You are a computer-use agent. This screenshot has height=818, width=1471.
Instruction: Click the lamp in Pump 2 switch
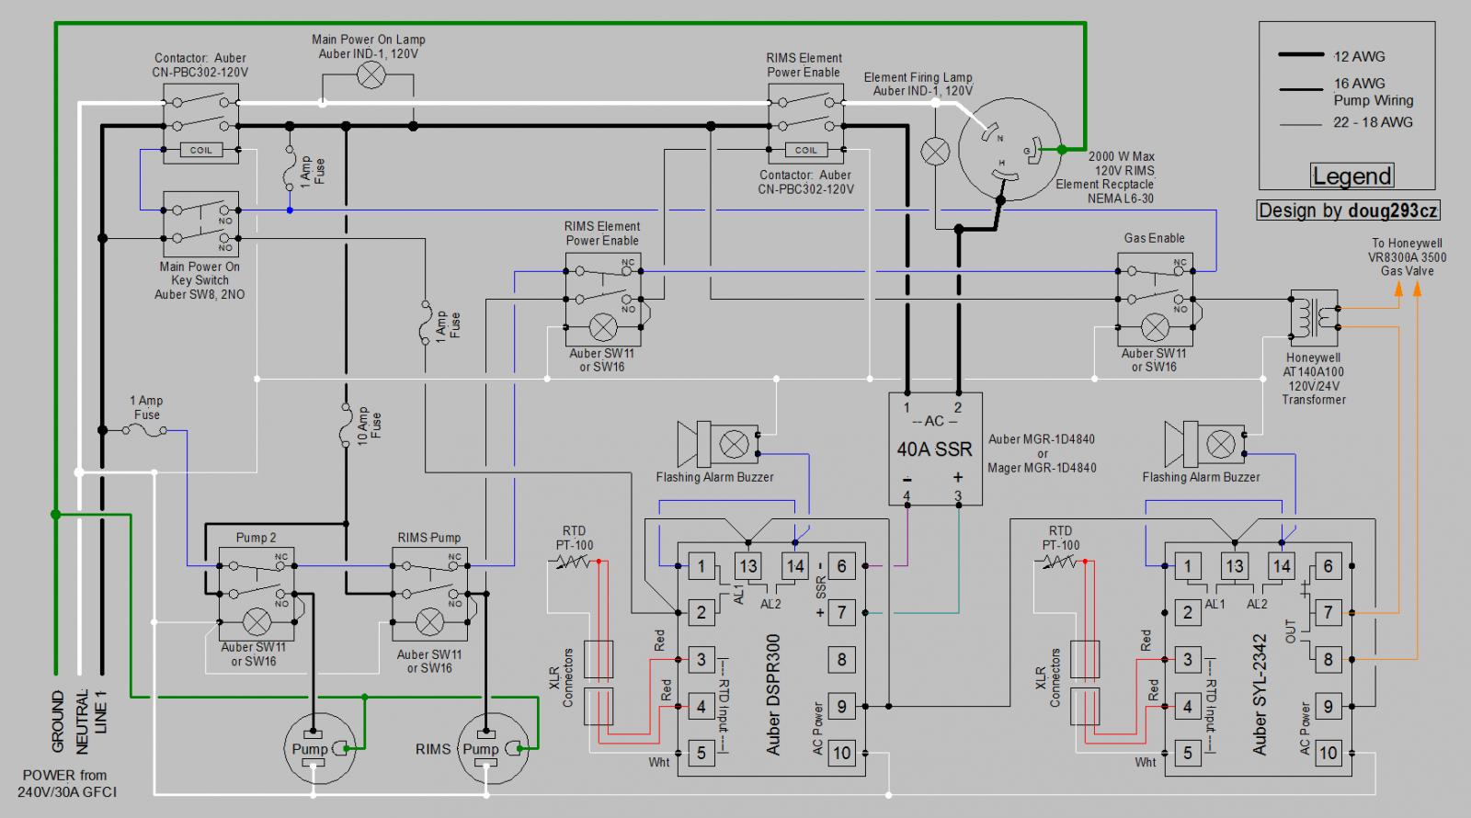pos(256,620)
